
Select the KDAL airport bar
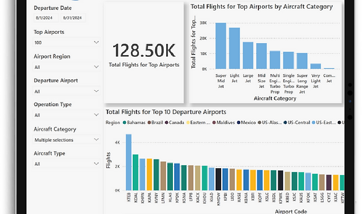point(136,173)
